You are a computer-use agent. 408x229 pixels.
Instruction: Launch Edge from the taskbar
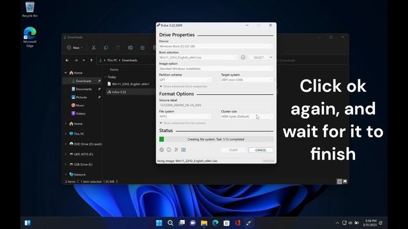point(215,223)
